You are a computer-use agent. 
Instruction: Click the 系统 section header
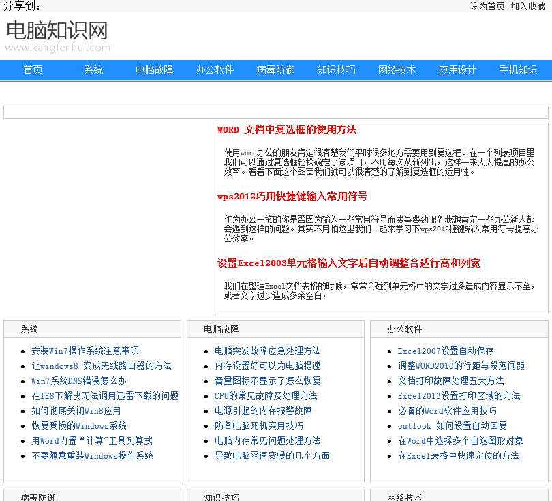point(29,329)
